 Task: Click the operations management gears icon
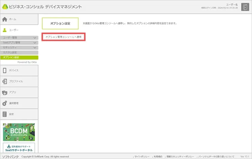(4, 103)
